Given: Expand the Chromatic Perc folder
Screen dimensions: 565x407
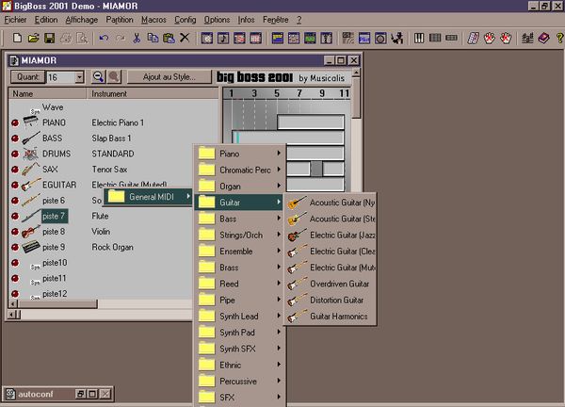Looking at the screenshot, I should point(239,170).
